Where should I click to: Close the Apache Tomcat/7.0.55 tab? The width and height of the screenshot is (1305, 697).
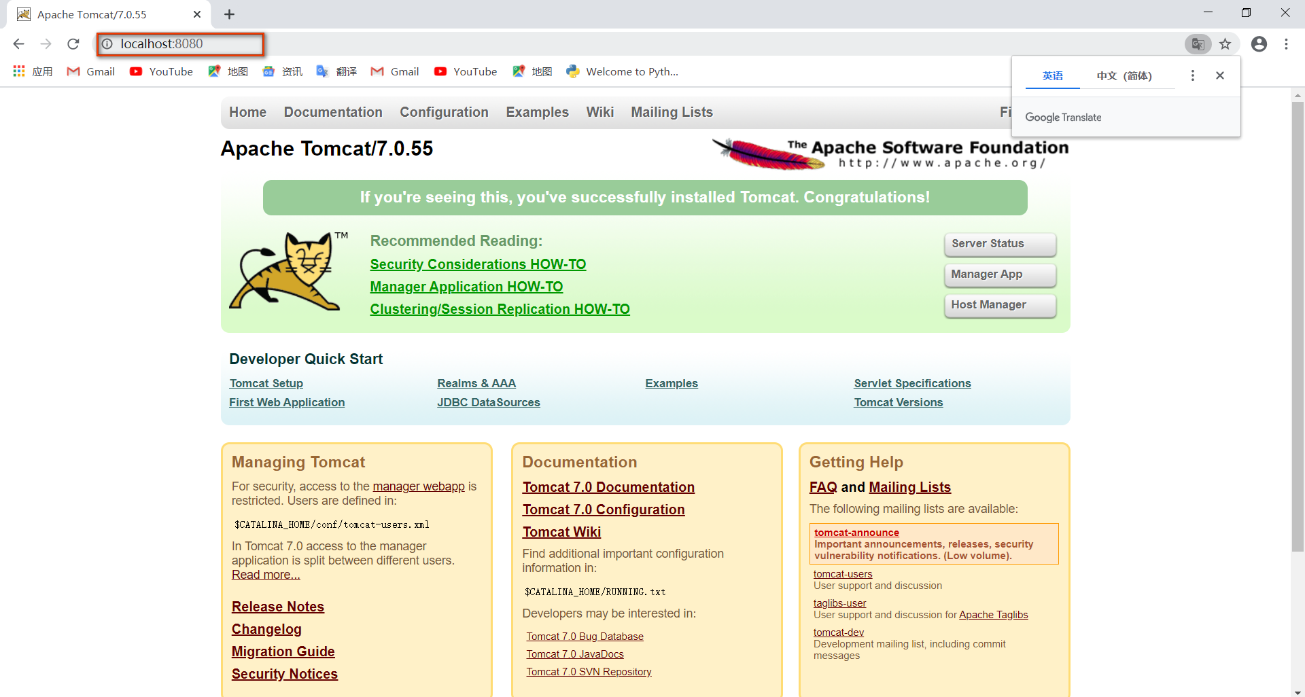point(197,14)
